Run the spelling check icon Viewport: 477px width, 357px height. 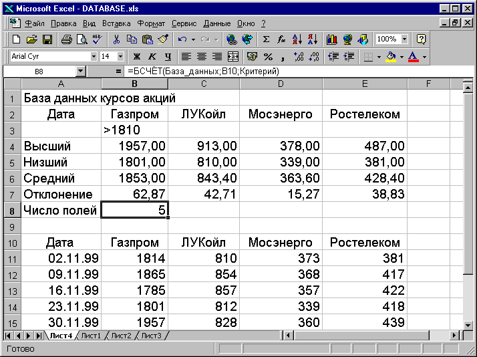(97, 39)
